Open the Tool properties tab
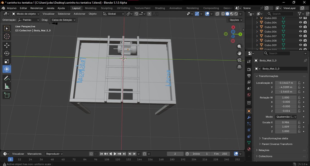Image resolution: width=310 pixels, height=166 pixels. point(249,61)
